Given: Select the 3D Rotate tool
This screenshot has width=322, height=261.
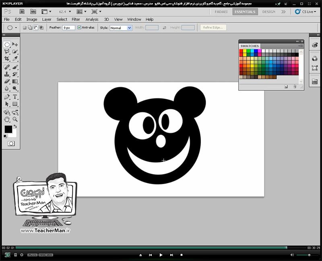Looking at the screenshot, I should tap(7, 112).
